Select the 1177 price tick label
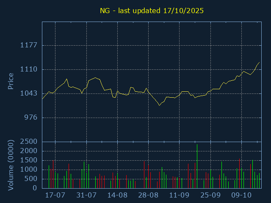The height and width of the screenshot is (203, 271). tap(29, 45)
